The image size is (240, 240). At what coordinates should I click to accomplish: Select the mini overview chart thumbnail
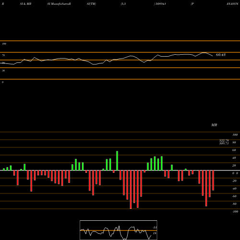[119, 230]
